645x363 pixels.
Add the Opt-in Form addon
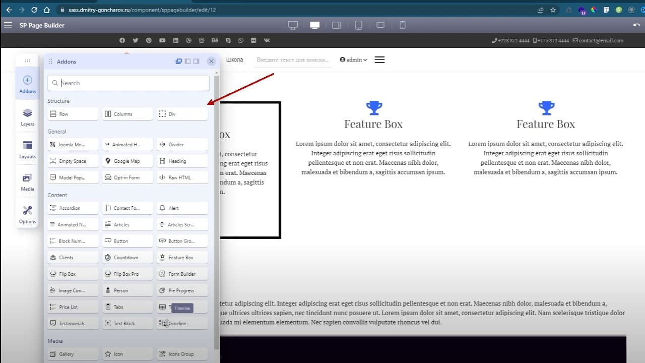tap(128, 177)
